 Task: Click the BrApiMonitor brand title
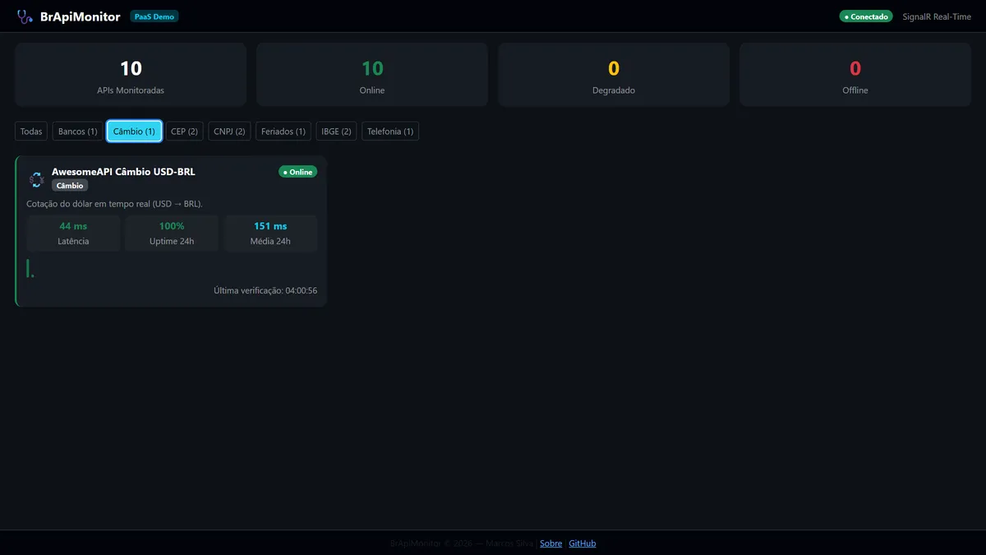tap(81, 16)
